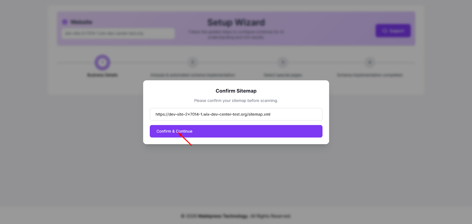Viewport: 472px width, 224px height.
Task: Click the Confirm & Continue button
Action: [x=236, y=131]
